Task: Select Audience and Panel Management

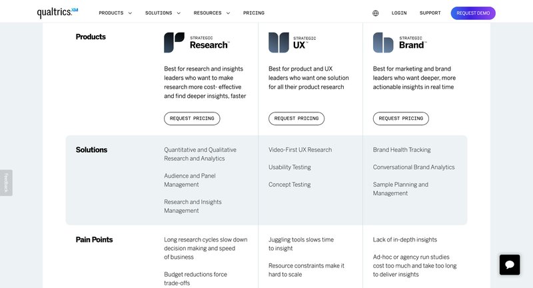Action: pyautogui.click(x=190, y=180)
